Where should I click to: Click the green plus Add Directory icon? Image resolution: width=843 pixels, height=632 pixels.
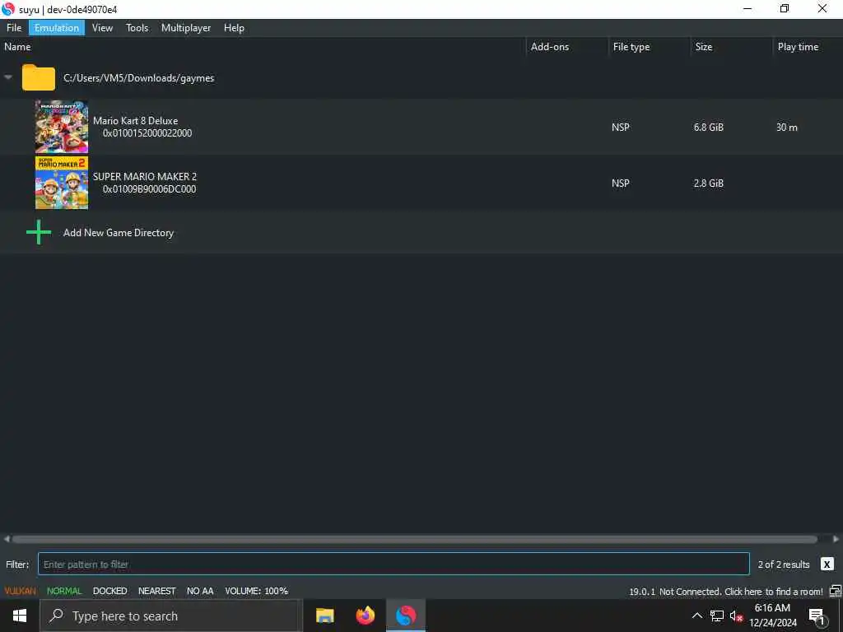tap(39, 232)
